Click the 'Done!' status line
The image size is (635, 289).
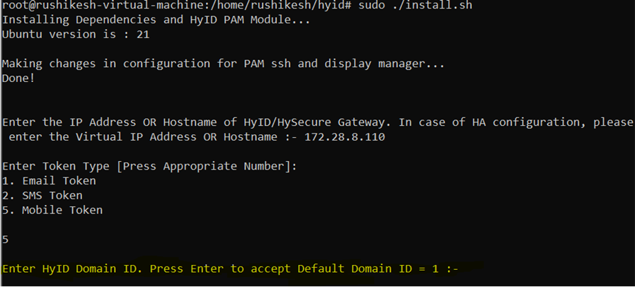click(x=18, y=78)
